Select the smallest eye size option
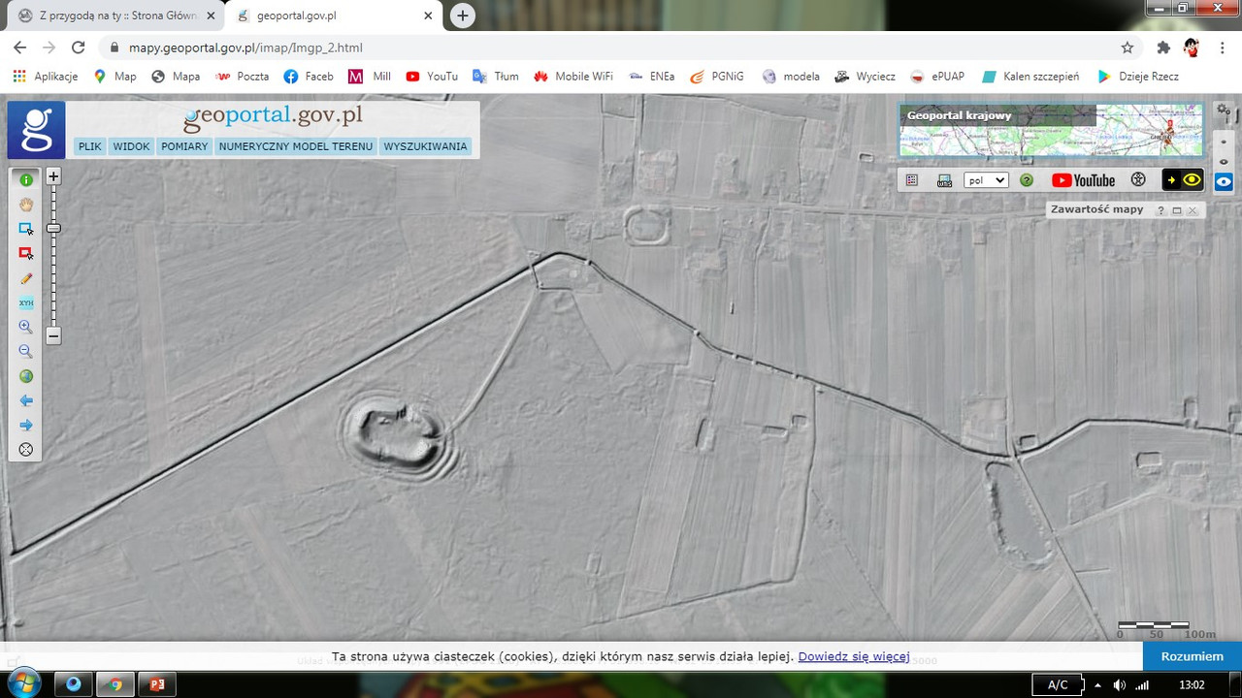 pos(1225,142)
